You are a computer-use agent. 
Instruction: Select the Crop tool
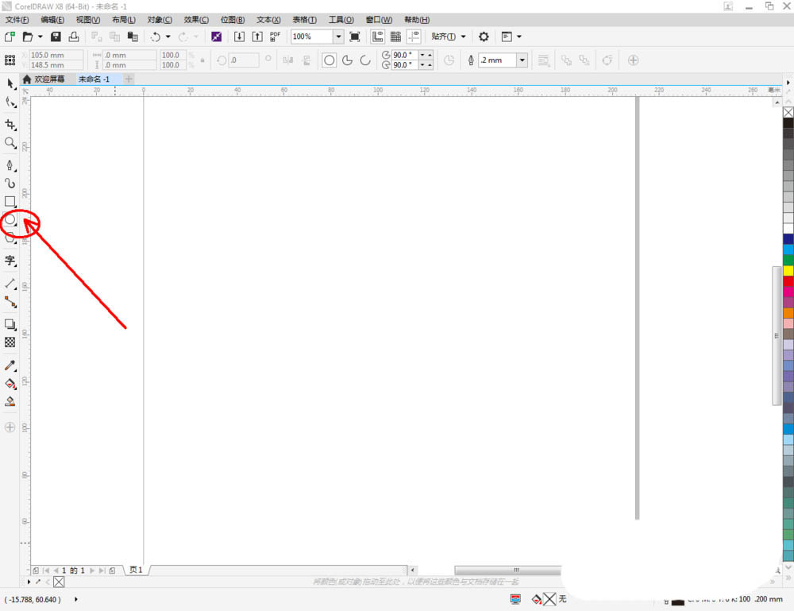[x=10, y=125]
